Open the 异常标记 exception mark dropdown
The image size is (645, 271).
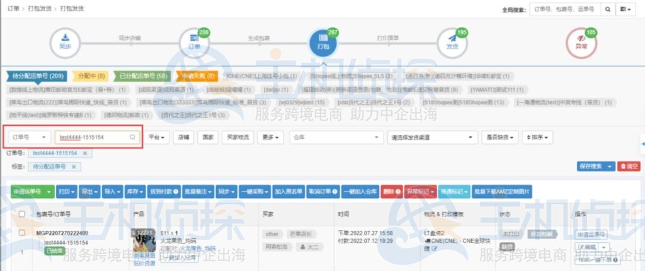point(420,191)
